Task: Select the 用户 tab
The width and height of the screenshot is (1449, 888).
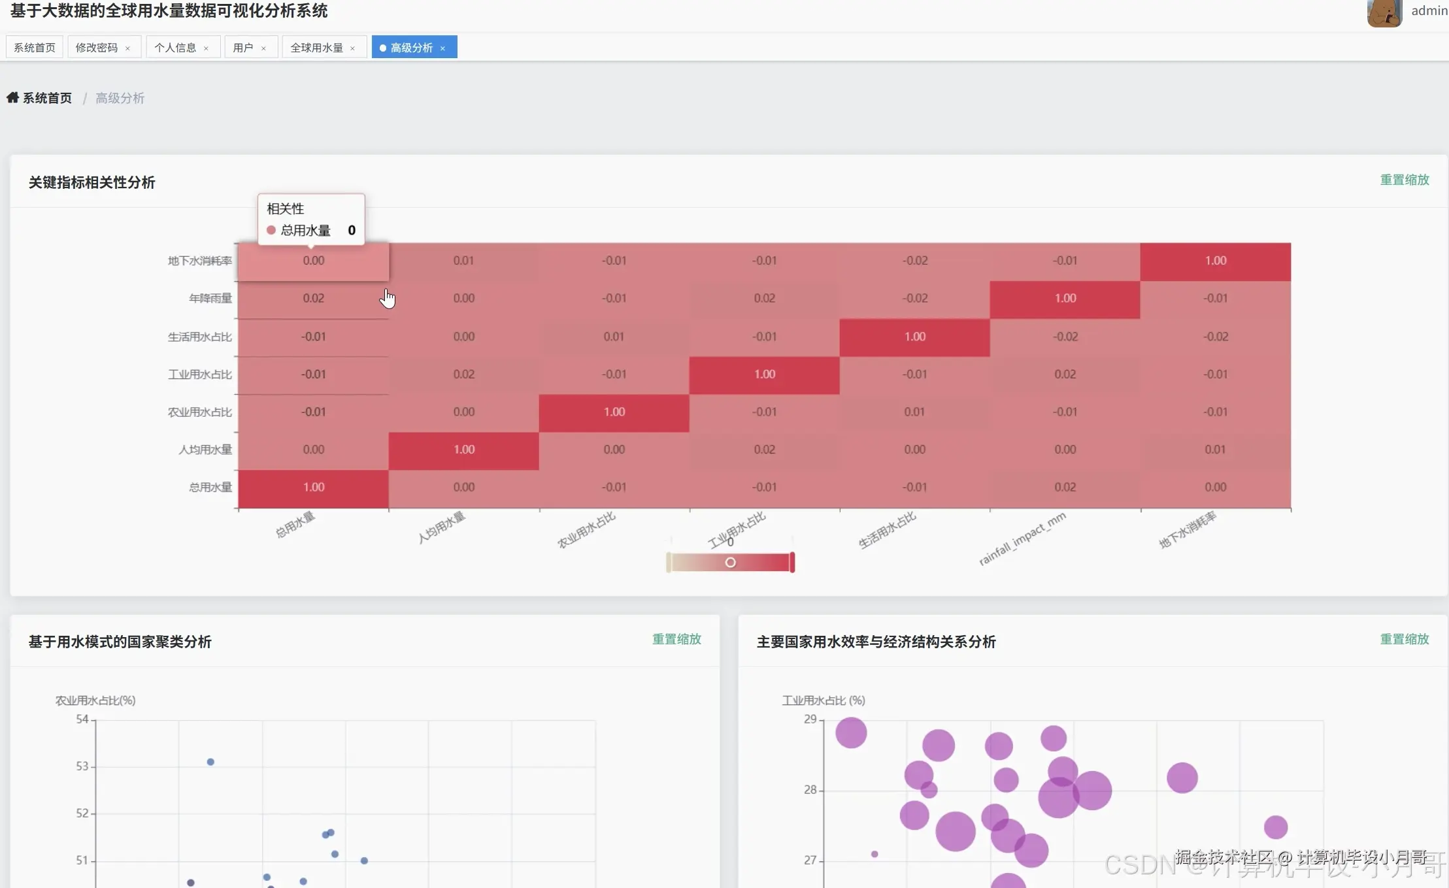Action: click(x=242, y=48)
